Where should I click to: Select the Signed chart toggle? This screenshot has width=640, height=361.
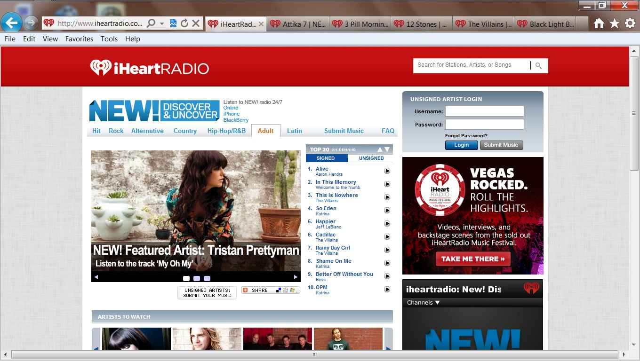(326, 158)
